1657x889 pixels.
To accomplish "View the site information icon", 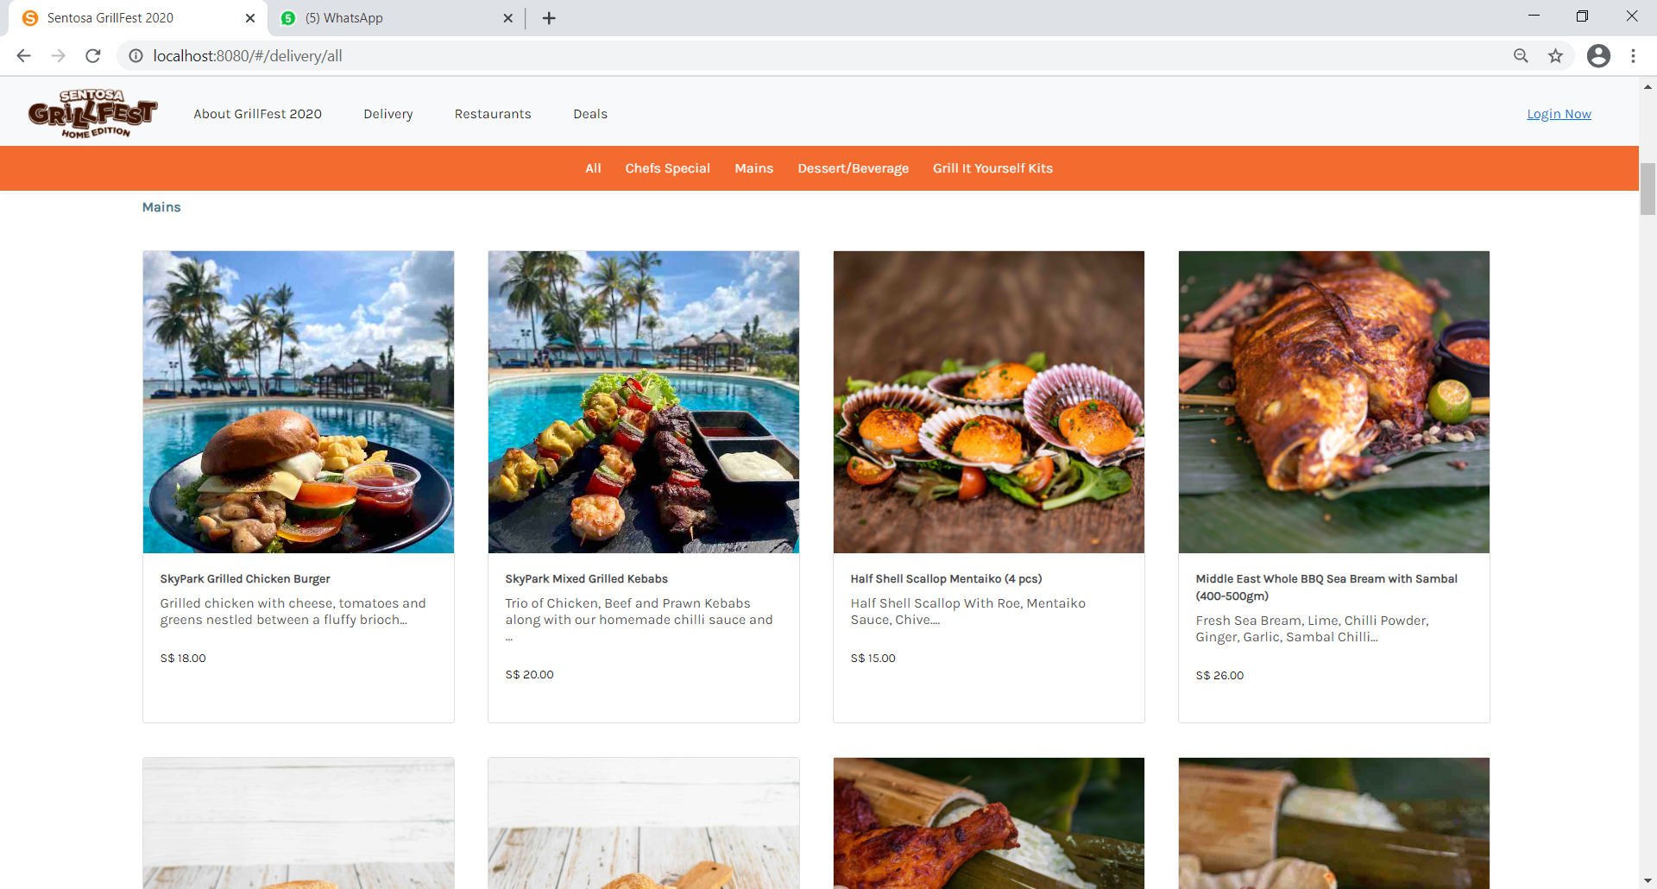I will [x=135, y=56].
